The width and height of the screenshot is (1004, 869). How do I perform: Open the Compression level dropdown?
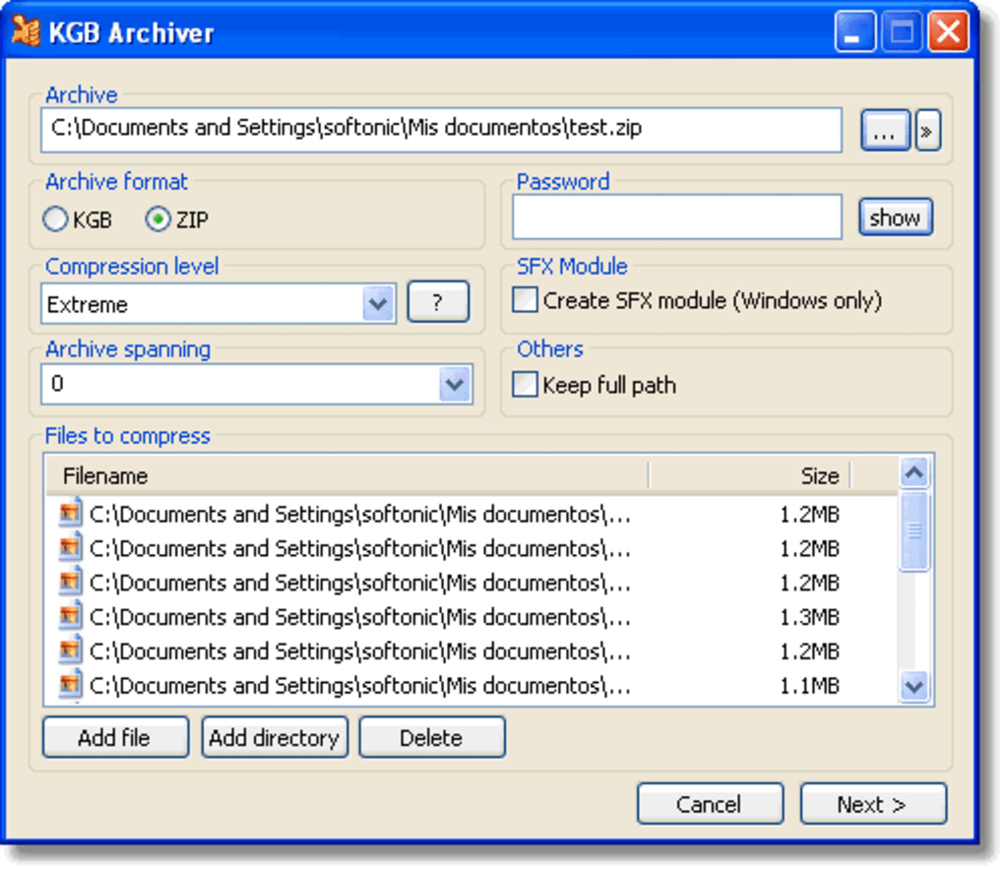(x=379, y=304)
